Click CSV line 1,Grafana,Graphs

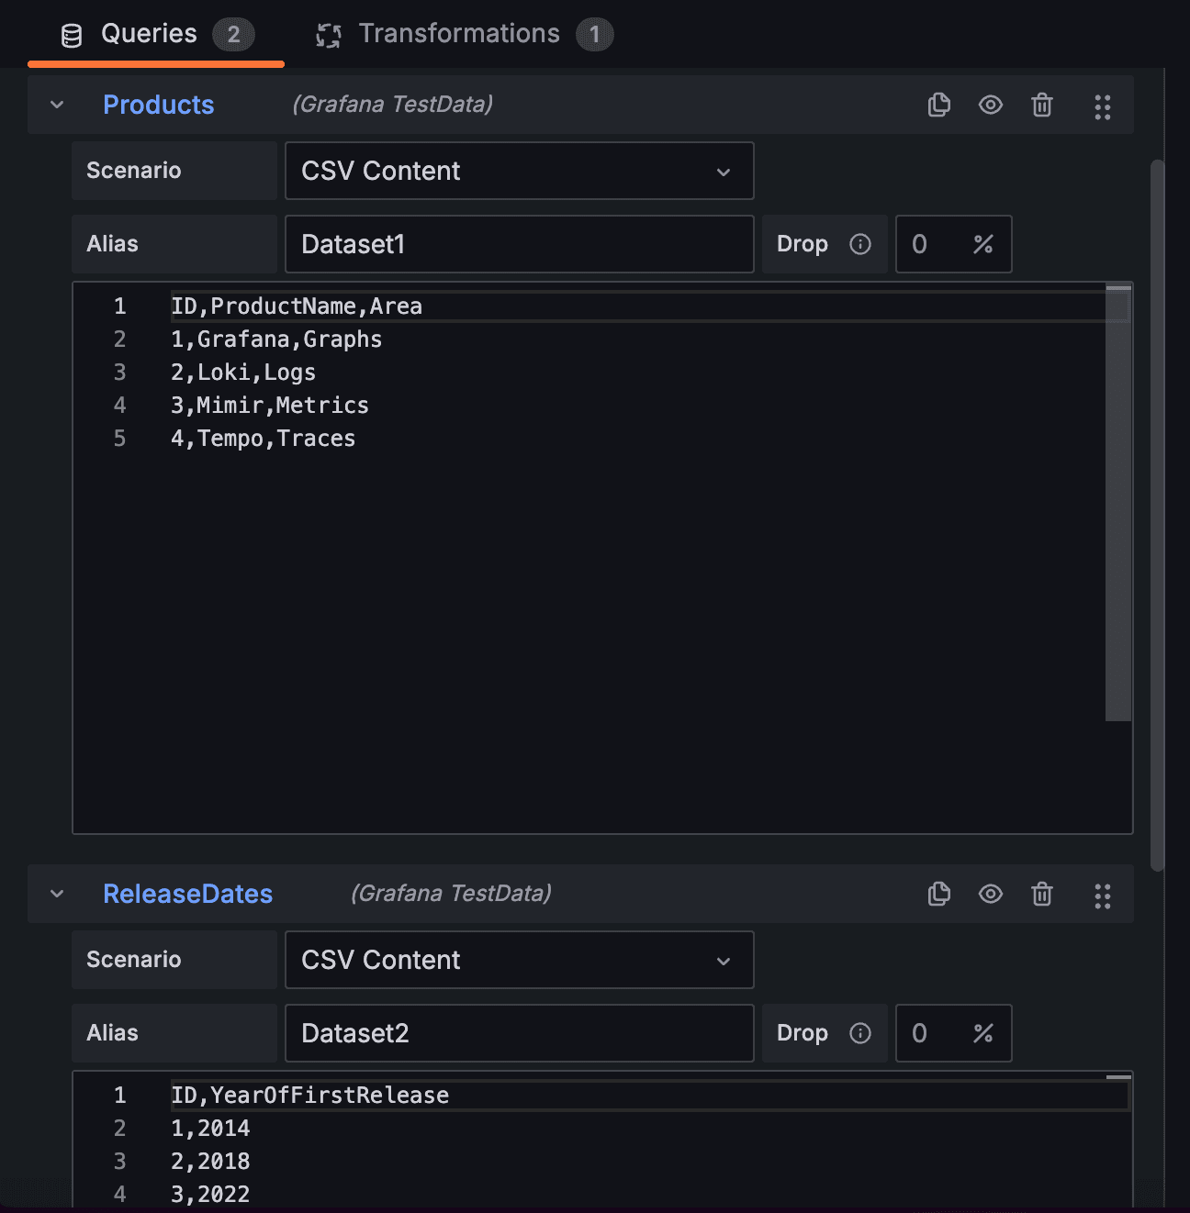tap(276, 339)
